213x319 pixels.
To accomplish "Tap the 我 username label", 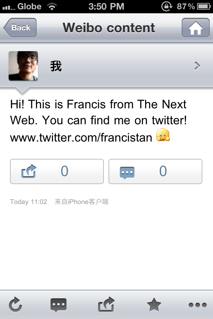I will [x=56, y=66].
